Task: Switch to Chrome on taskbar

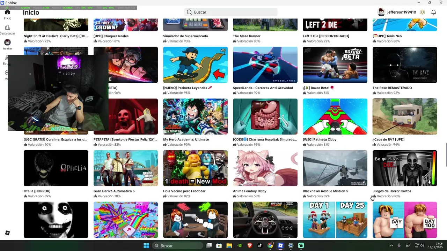Action: pyautogui.click(x=270, y=245)
